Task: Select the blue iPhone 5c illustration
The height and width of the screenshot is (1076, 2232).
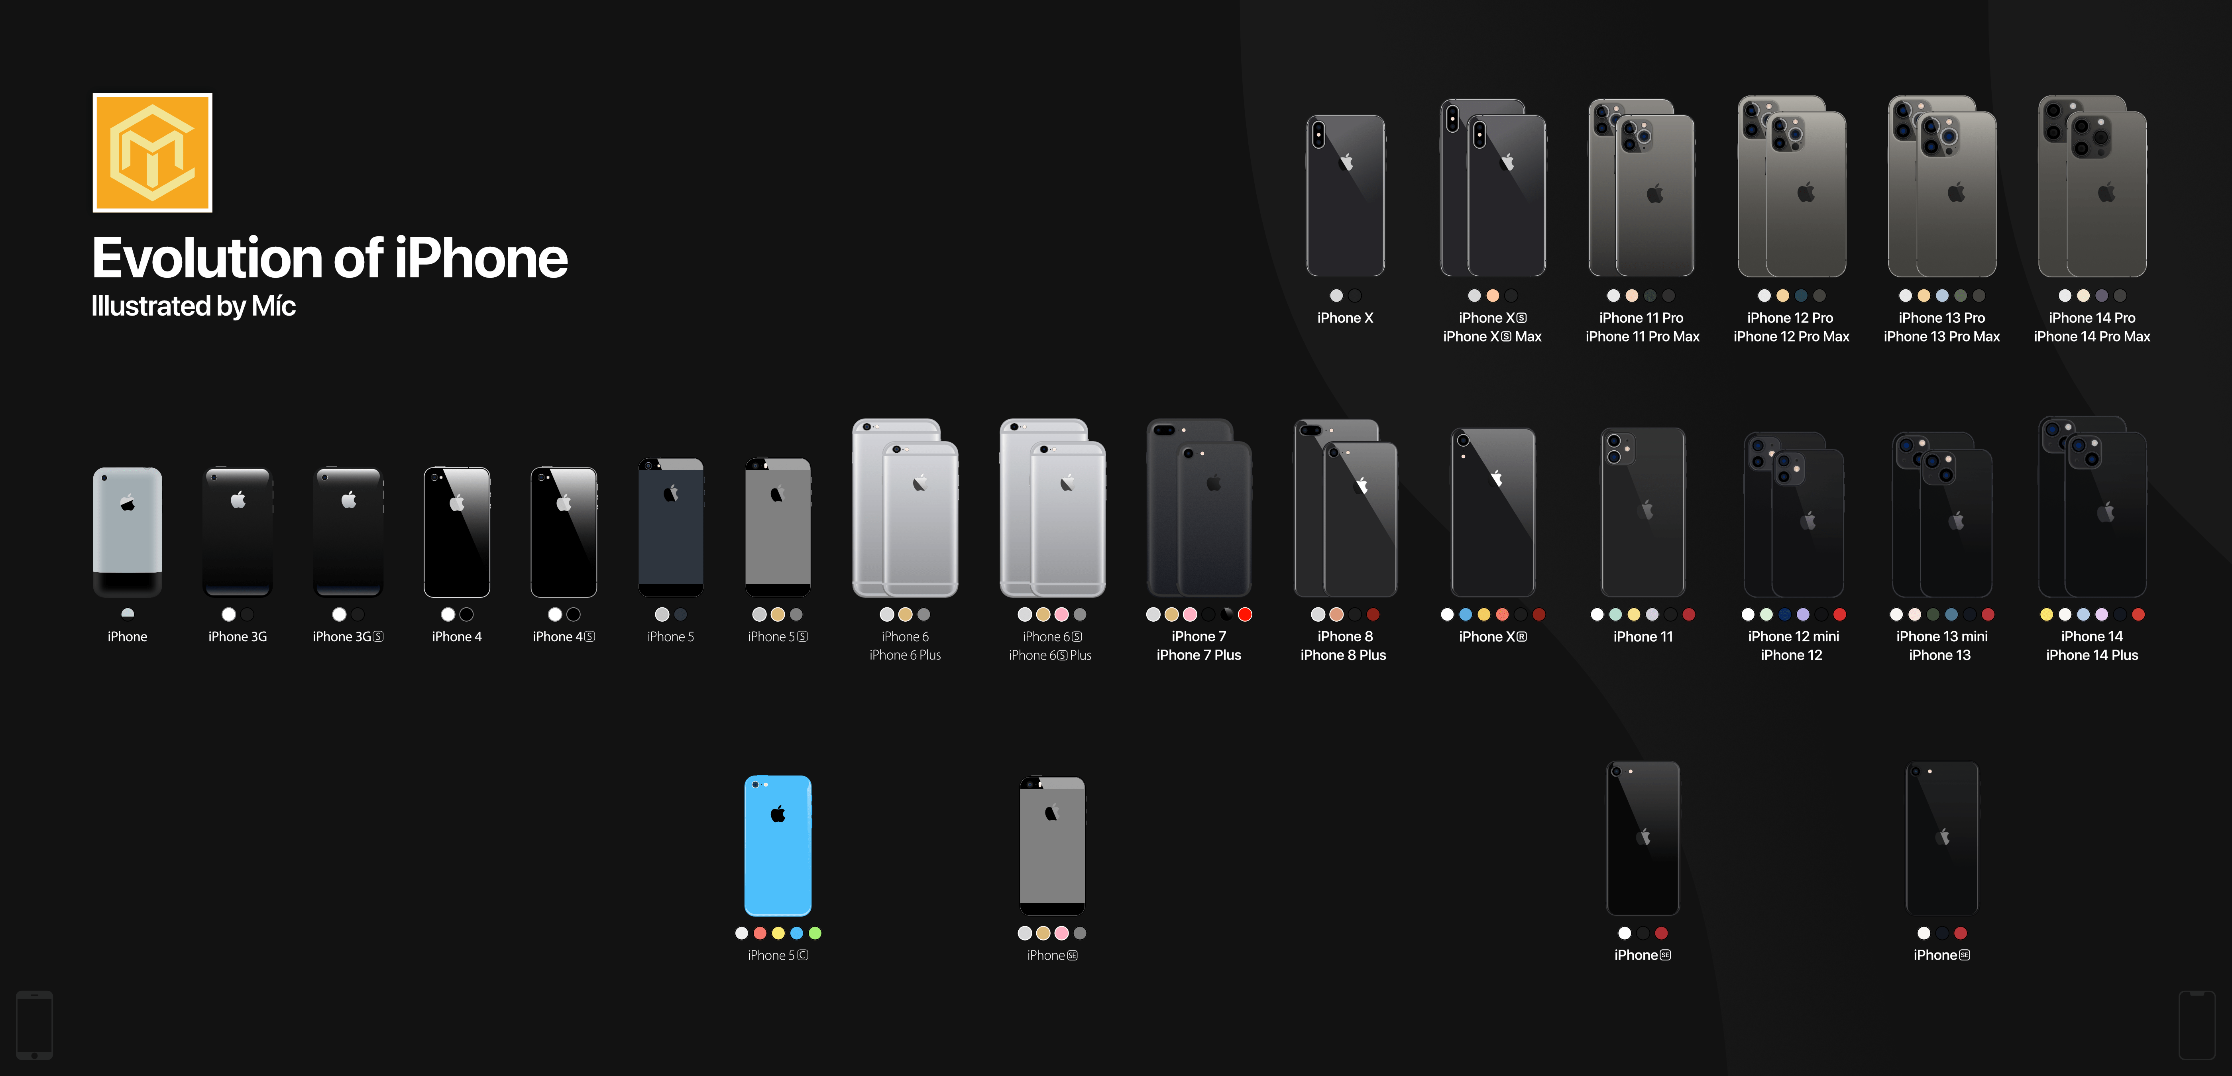Action: pyautogui.click(x=777, y=845)
